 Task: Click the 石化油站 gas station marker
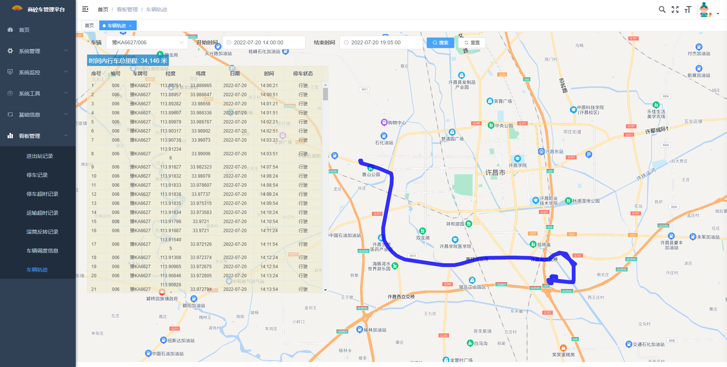pyautogui.click(x=384, y=136)
